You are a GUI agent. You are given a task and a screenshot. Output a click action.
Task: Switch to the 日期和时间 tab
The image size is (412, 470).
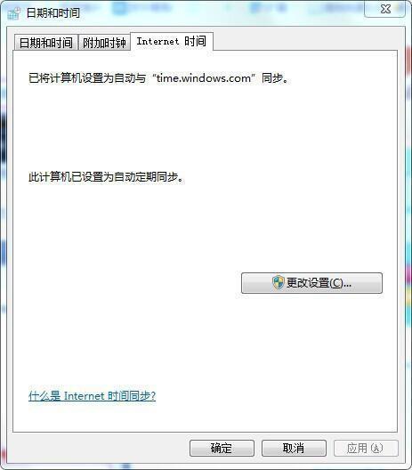tap(46, 43)
